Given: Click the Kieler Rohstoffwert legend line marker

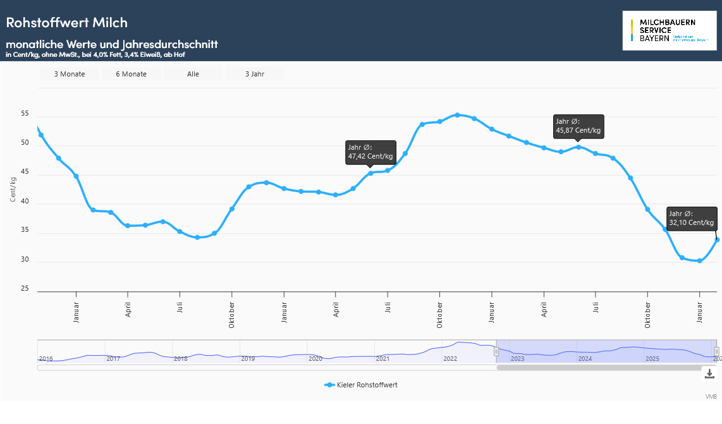Looking at the screenshot, I should (x=329, y=385).
